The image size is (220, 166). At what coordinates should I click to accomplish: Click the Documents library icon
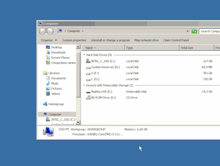tap(48, 78)
